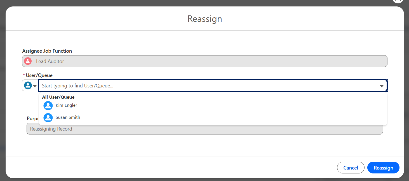Click the 'User/Queue' field label
Viewport: 409px width, 181px height.
tap(39, 75)
